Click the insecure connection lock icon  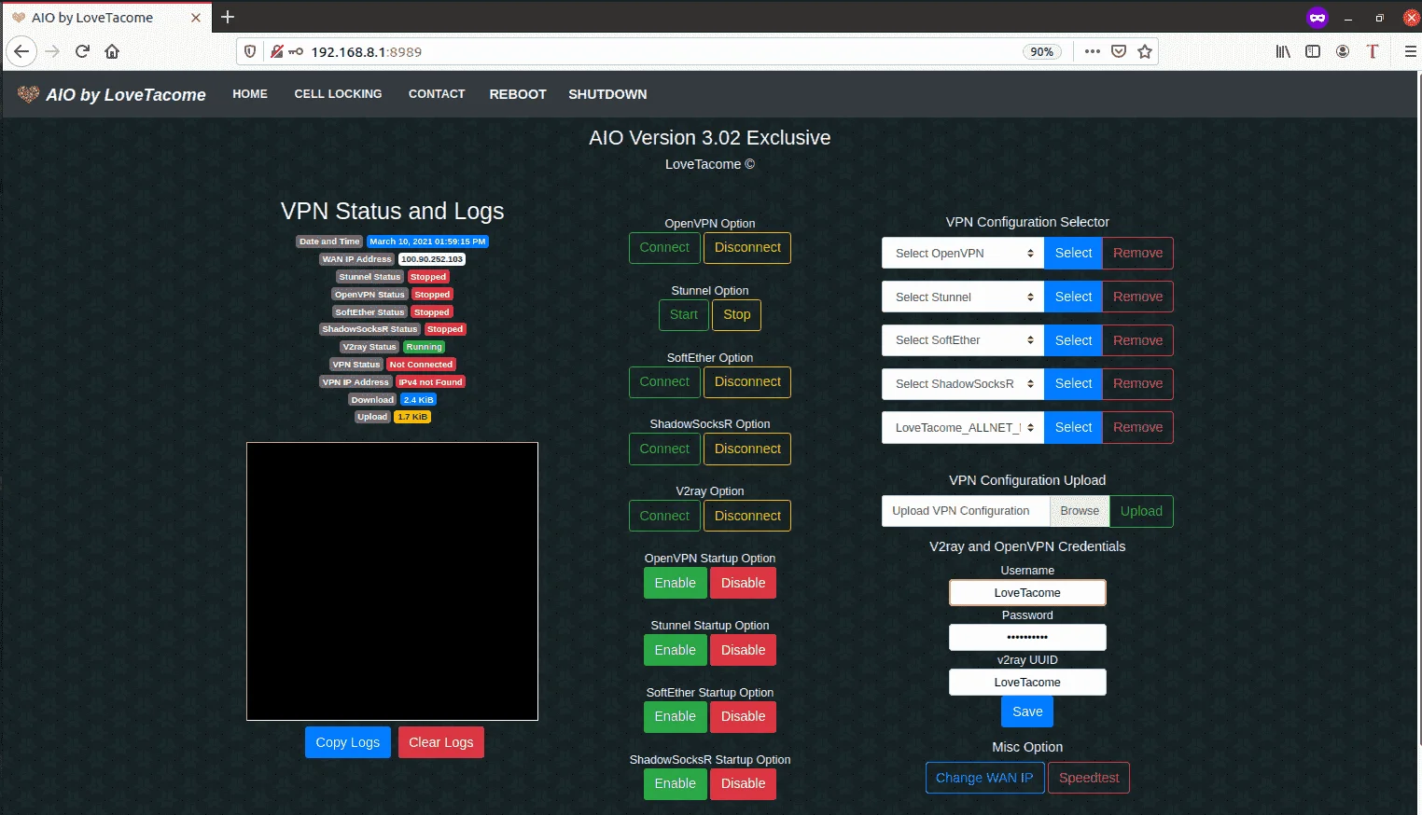[277, 51]
